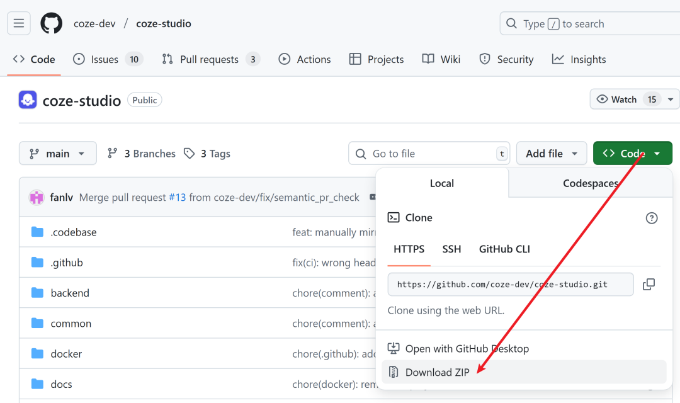Viewport: 680px width, 403px height.
Task: Click the Merge pull request commit message
Action: [x=219, y=197]
